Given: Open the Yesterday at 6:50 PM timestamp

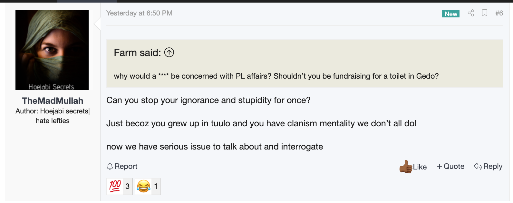Looking at the screenshot, I should tap(139, 13).
